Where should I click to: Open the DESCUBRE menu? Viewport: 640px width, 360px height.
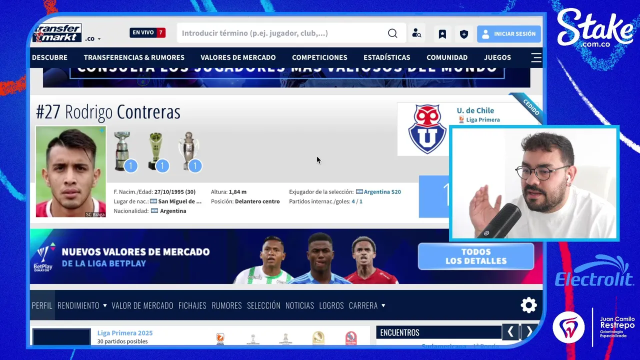click(49, 57)
